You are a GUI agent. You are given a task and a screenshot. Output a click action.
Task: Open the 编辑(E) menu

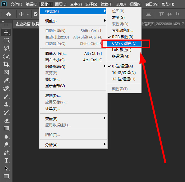pyautogui.click(x=31, y=4)
